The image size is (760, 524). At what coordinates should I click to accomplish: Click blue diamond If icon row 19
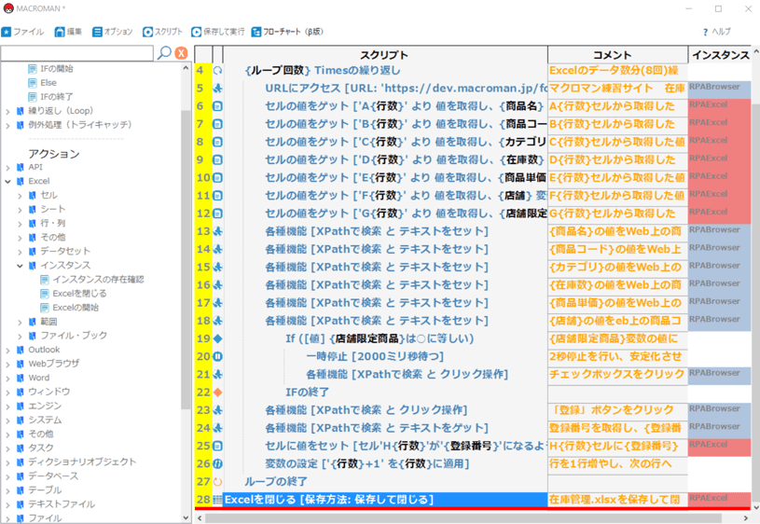217,338
